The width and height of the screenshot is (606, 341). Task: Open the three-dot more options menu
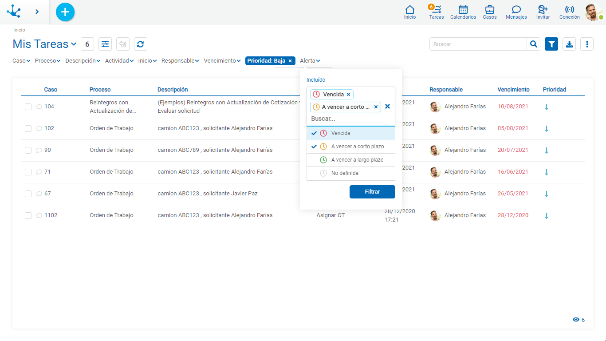[x=586, y=44]
